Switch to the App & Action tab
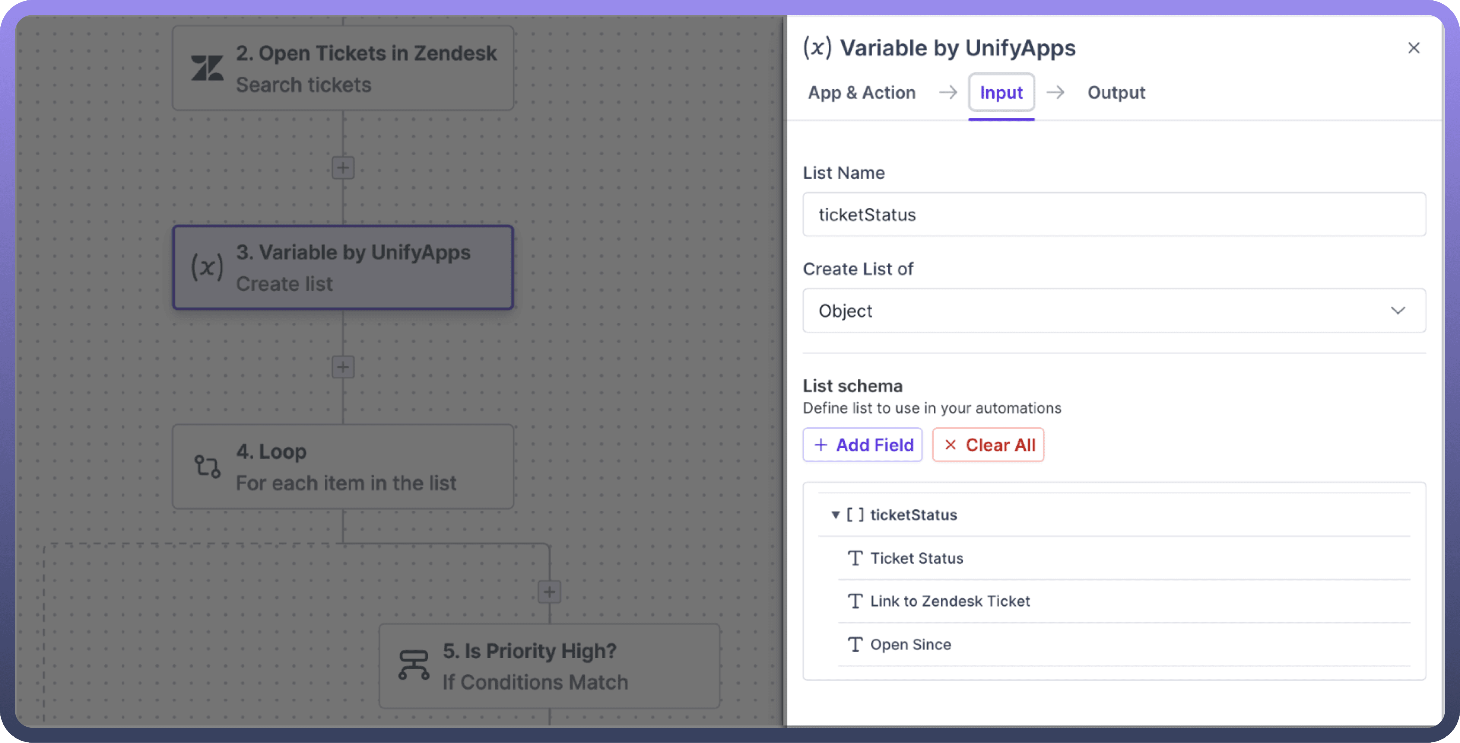The image size is (1460, 743). click(x=861, y=92)
